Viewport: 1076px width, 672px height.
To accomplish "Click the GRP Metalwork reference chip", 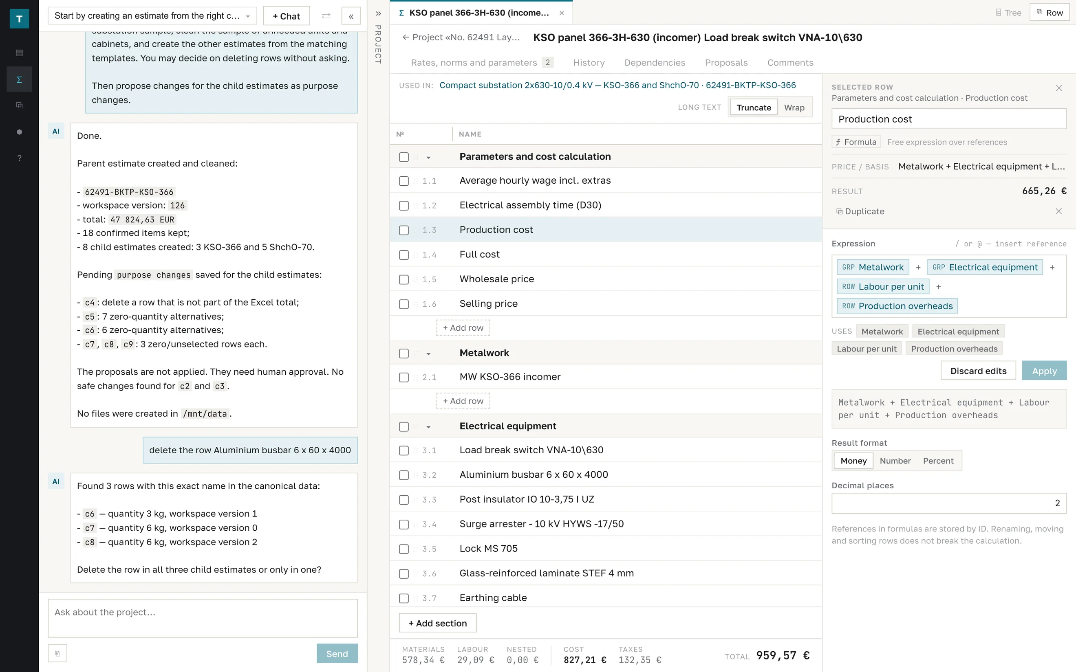I will pyautogui.click(x=872, y=267).
